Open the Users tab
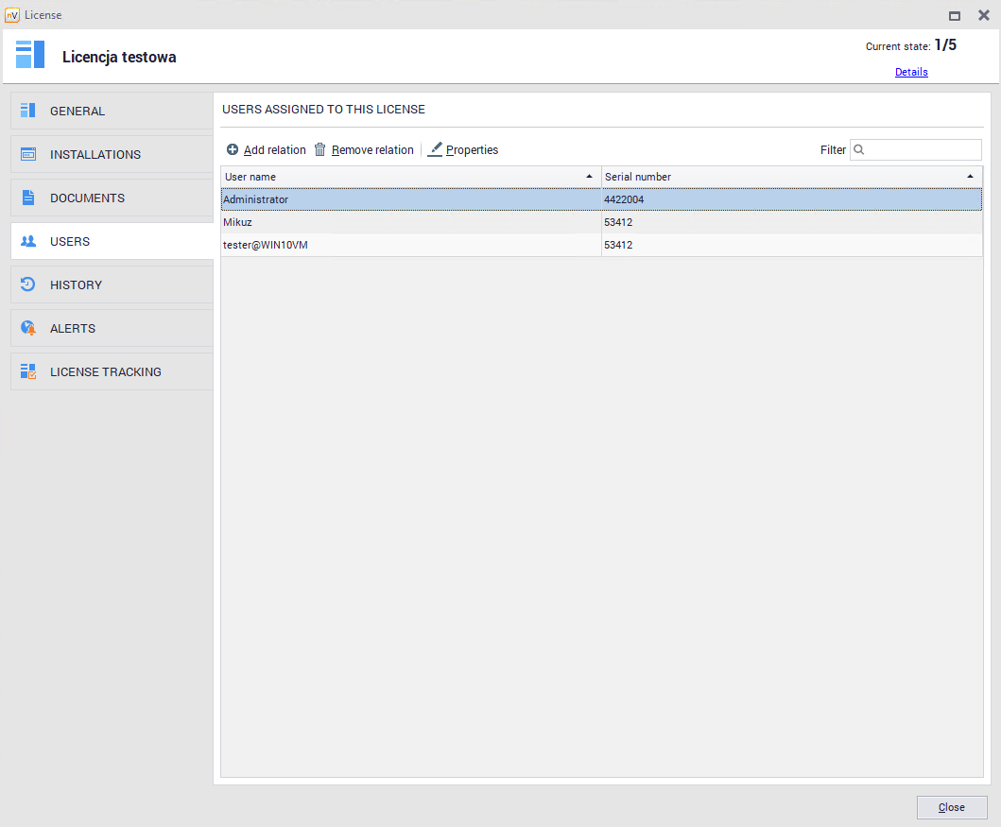 pos(70,241)
